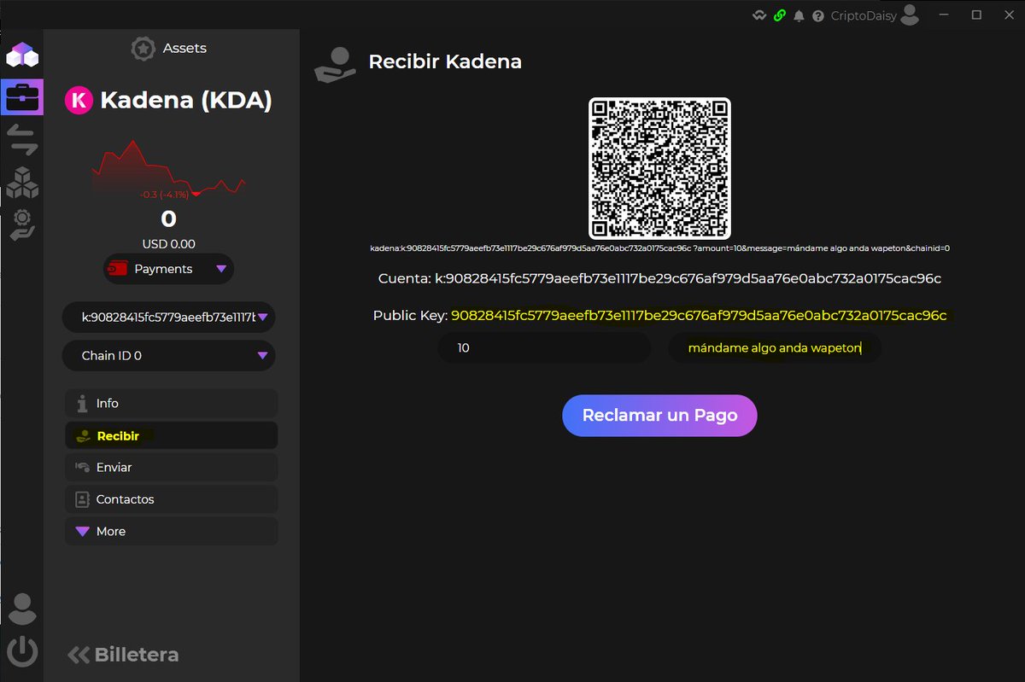The width and height of the screenshot is (1025, 682).
Task: Click the WalletConnect icon in title bar
Action: click(x=758, y=15)
